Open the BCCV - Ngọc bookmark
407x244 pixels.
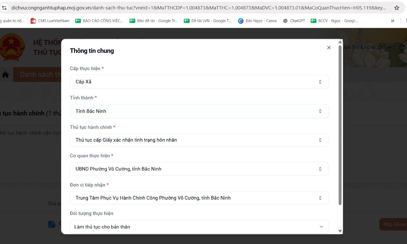(x=334, y=21)
